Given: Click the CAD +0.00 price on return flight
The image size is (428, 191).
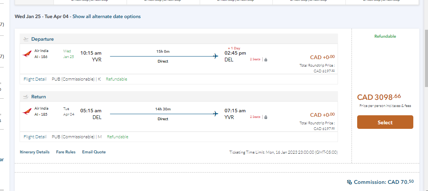Looking at the screenshot, I should 322,115.
